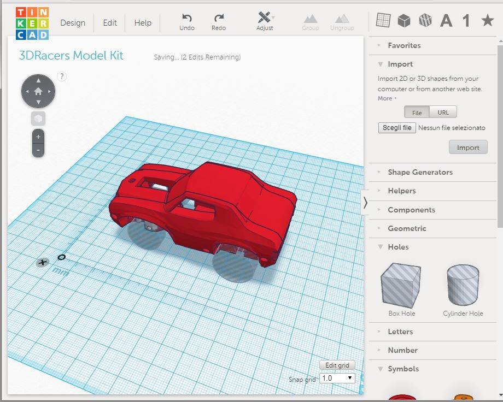Open the Snap grid dropdown

click(337, 378)
